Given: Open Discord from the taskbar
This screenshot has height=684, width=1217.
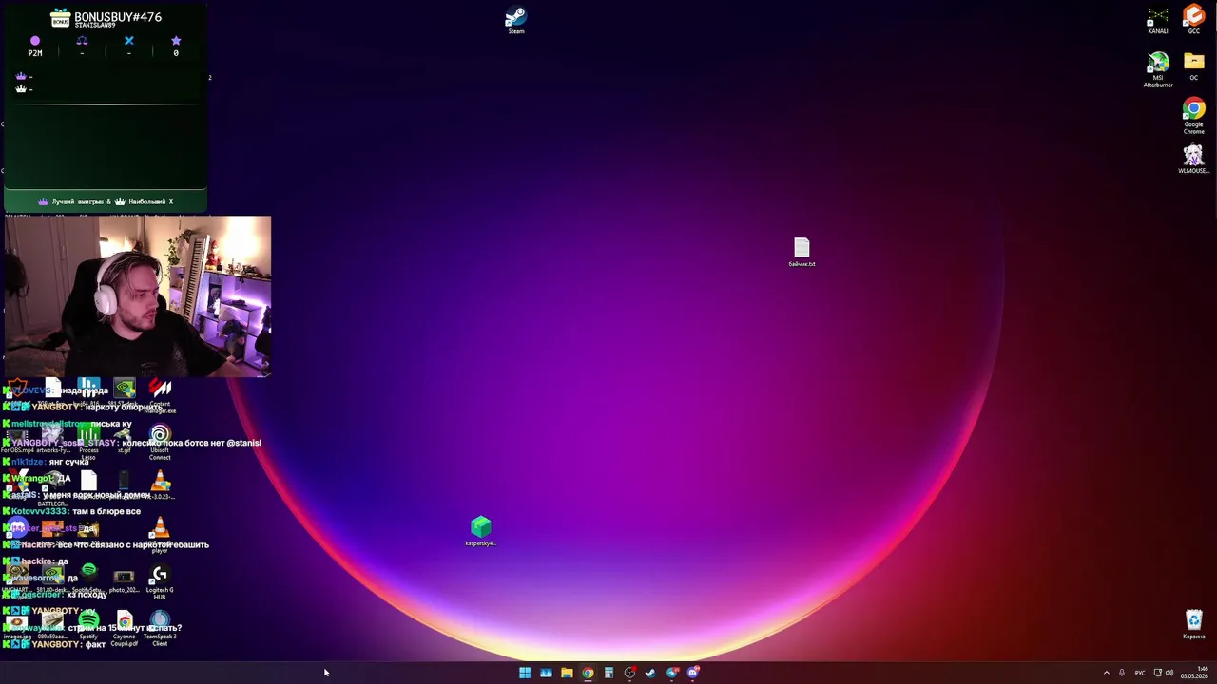Looking at the screenshot, I should [x=693, y=673].
